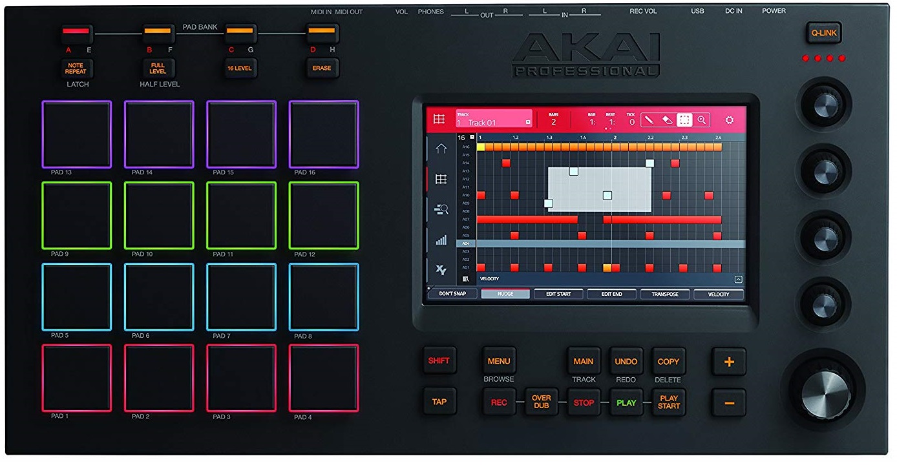Tap the red Pad 4
This screenshot has width=897, height=465.
324,378
